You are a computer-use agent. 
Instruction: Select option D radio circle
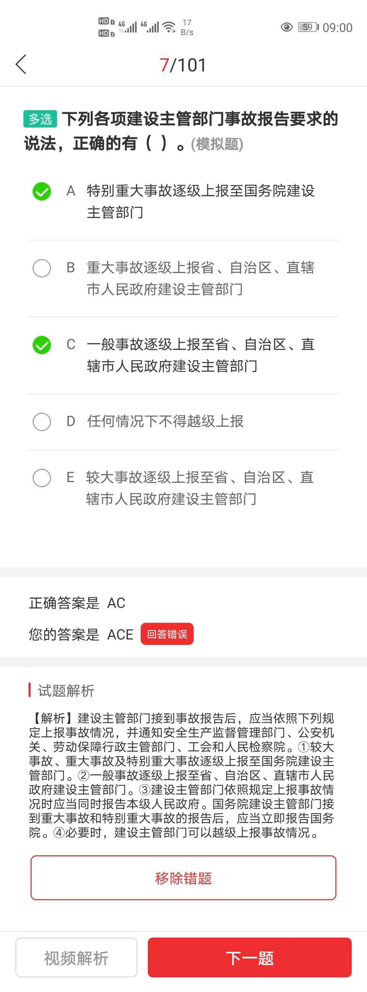(x=42, y=421)
